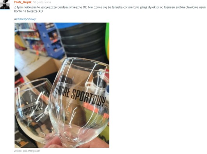
Task: Click the blue stripe under the avatar
Action: (x=5, y=10)
